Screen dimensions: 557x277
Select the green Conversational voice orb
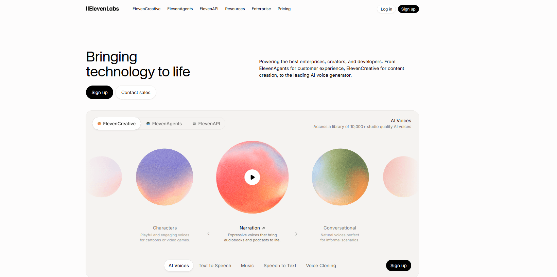click(340, 177)
